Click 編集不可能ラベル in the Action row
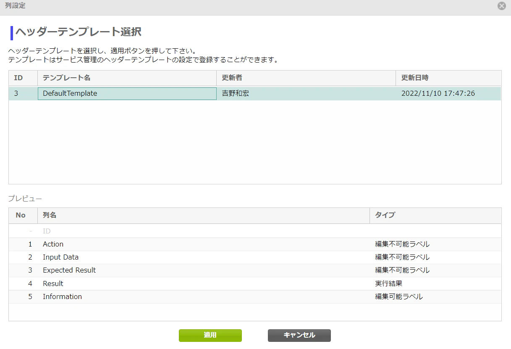This screenshot has height=349, width=511. click(x=402, y=244)
